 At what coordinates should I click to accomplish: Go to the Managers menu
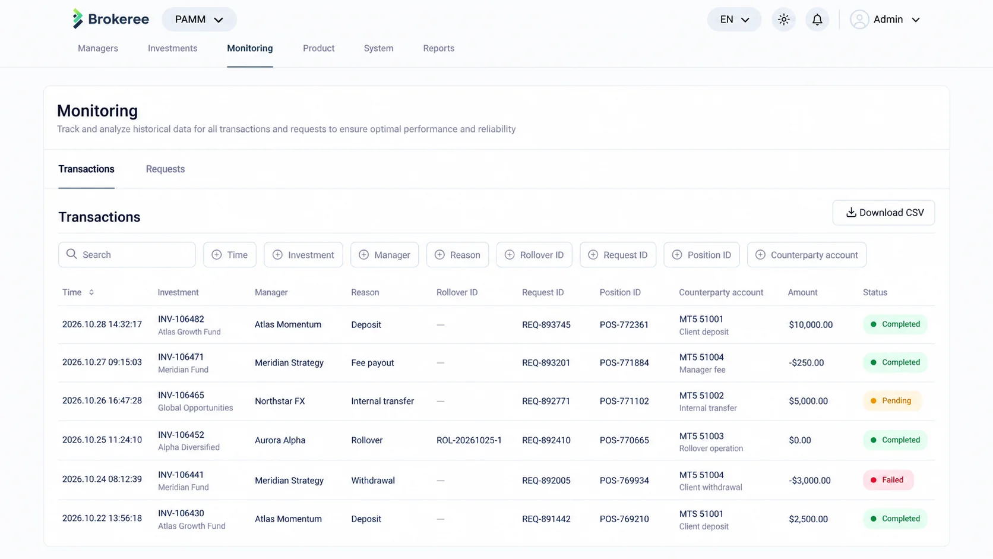pos(98,48)
